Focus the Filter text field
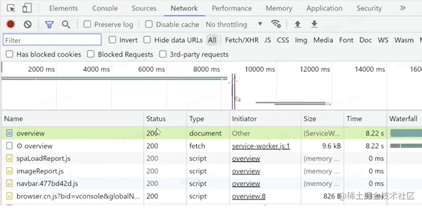This screenshot has width=422, height=208. [x=52, y=40]
